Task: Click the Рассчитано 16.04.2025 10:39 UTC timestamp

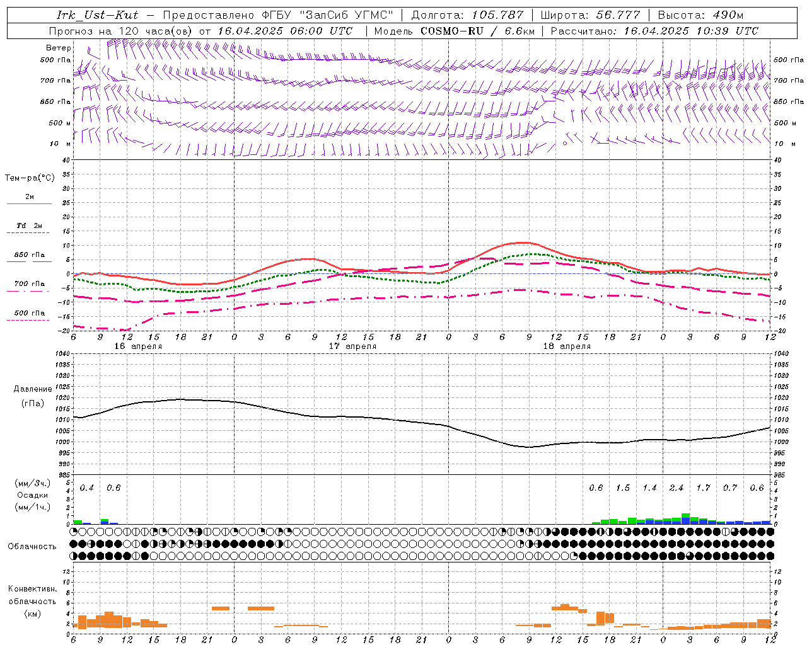Action: click(654, 31)
